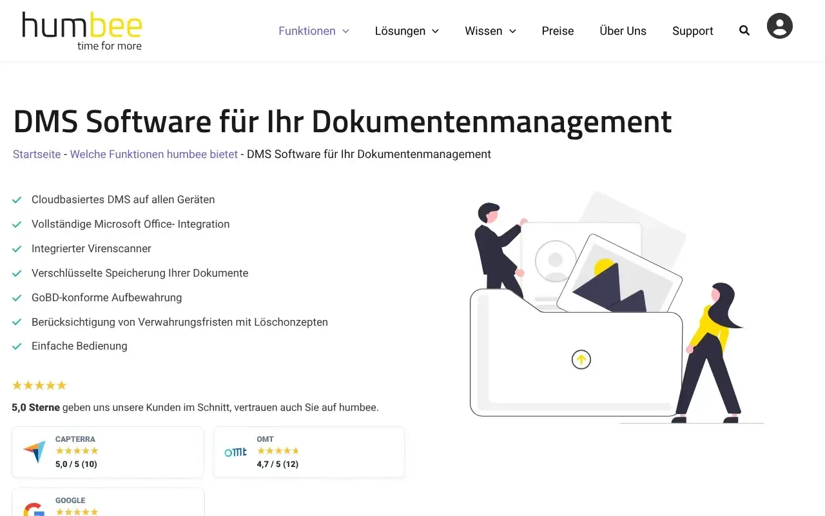825x516 pixels.
Task: Open the Preise menu item
Action: (558, 31)
